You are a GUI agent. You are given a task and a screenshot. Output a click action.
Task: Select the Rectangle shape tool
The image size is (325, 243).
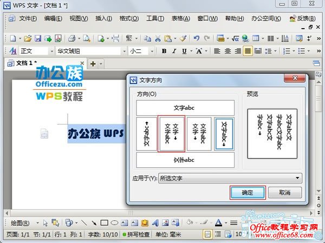(104, 223)
